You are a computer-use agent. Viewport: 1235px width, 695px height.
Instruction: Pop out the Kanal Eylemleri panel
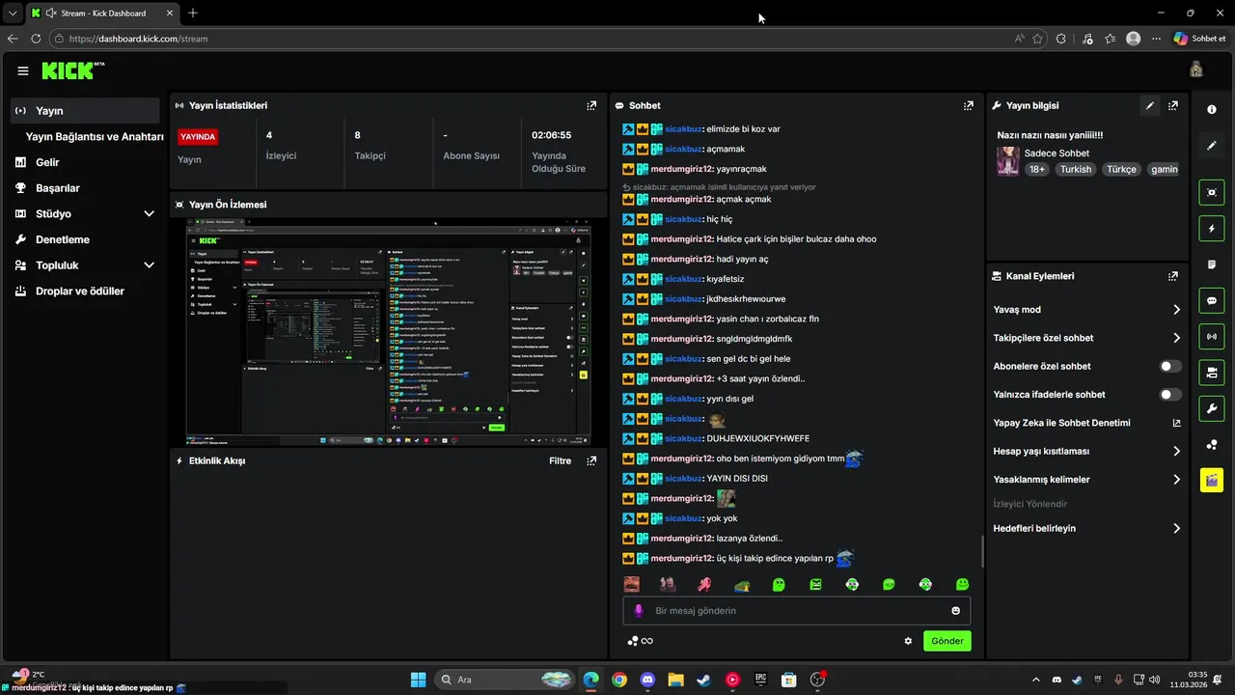coord(1173,276)
